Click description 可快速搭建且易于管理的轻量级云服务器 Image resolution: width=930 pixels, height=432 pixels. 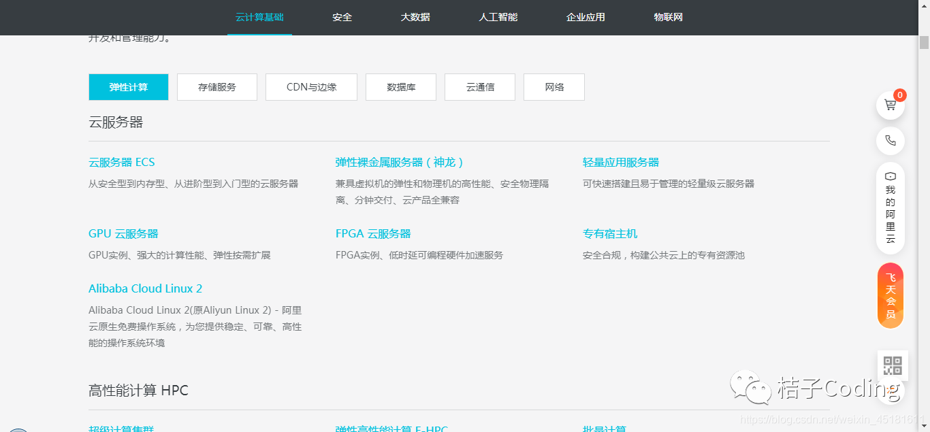(669, 184)
